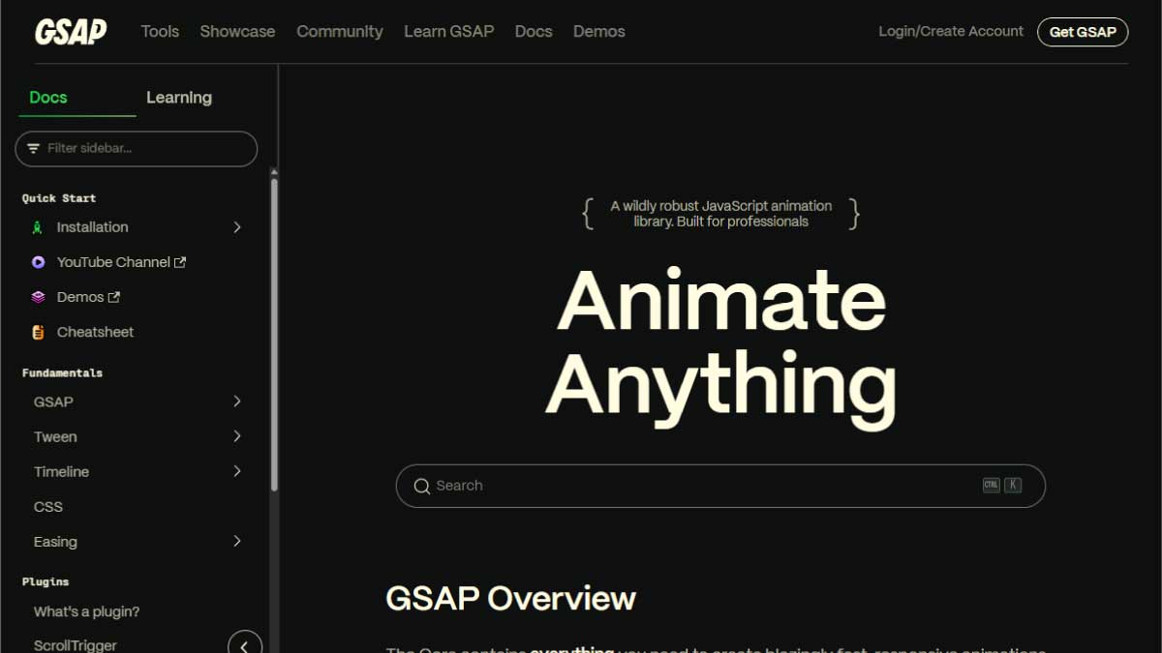Expand the Timeline section chevron
The image size is (1162, 653).
pyautogui.click(x=237, y=471)
